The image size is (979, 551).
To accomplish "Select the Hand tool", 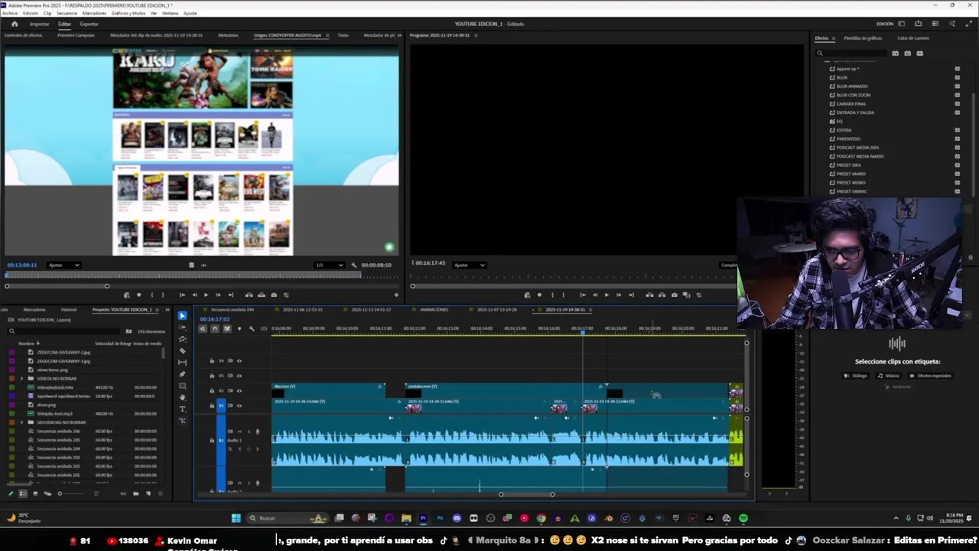I will click(x=182, y=397).
